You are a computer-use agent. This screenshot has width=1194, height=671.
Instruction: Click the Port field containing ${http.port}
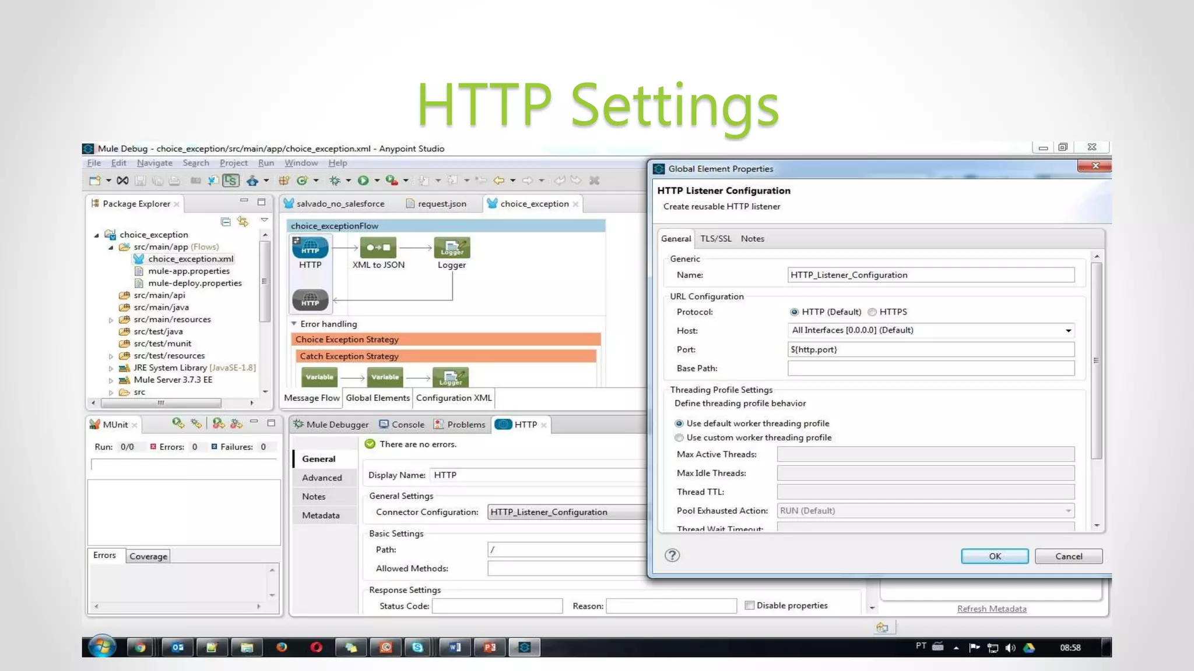coord(931,349)
